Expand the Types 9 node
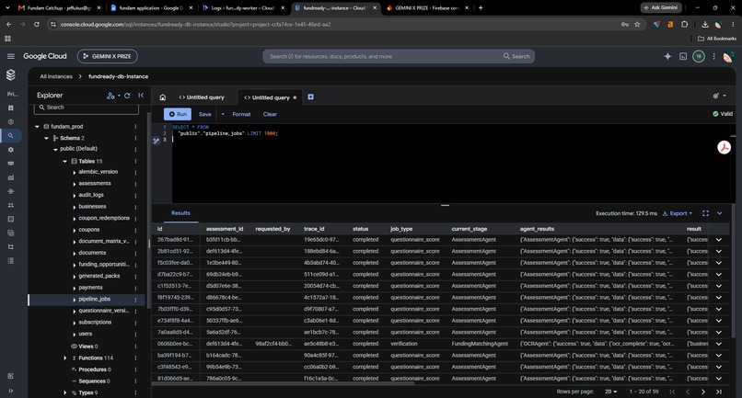The width and height of the screenshot is (742, 398). [x=64, y=392]
